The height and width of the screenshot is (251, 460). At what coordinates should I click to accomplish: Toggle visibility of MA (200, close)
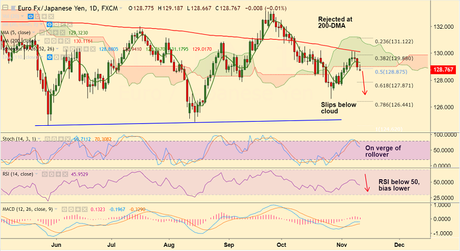47,41
